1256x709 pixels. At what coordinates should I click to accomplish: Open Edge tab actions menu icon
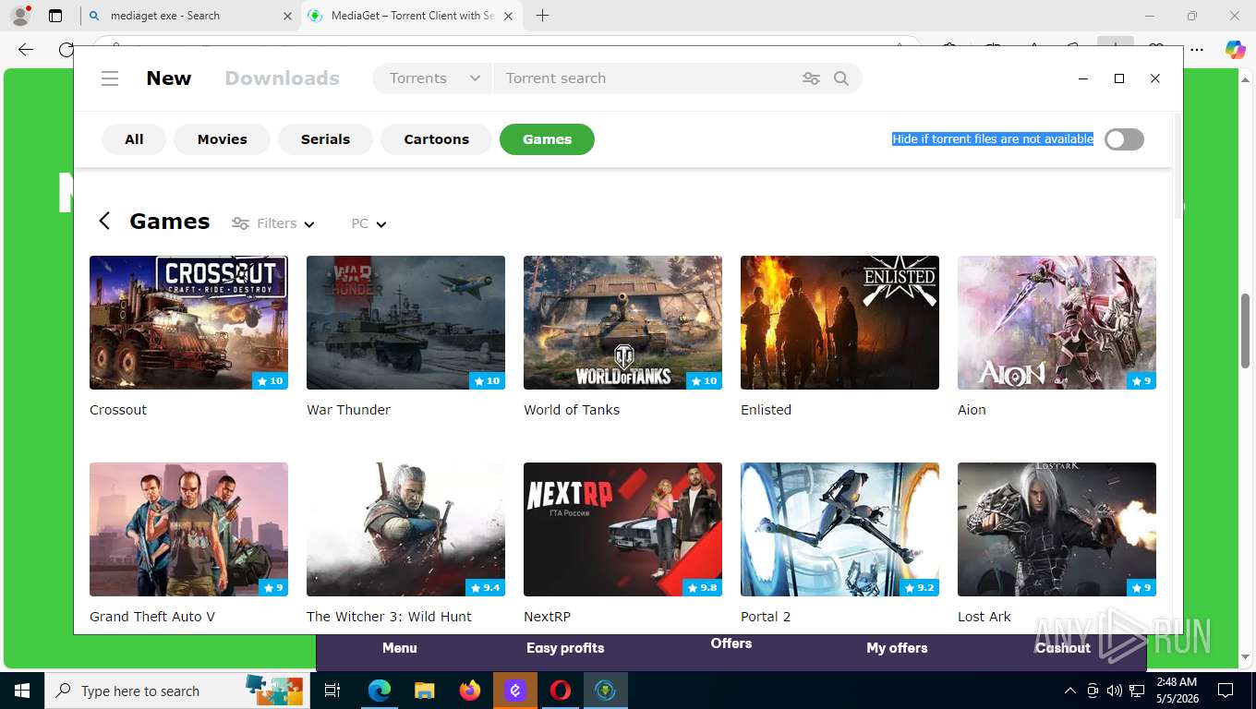[55, 16]
